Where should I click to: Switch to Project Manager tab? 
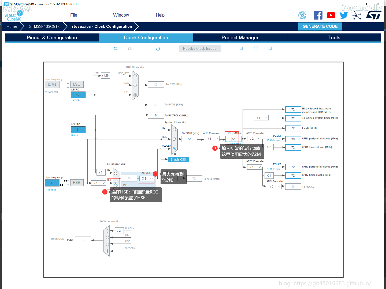(x=240, y=38)
